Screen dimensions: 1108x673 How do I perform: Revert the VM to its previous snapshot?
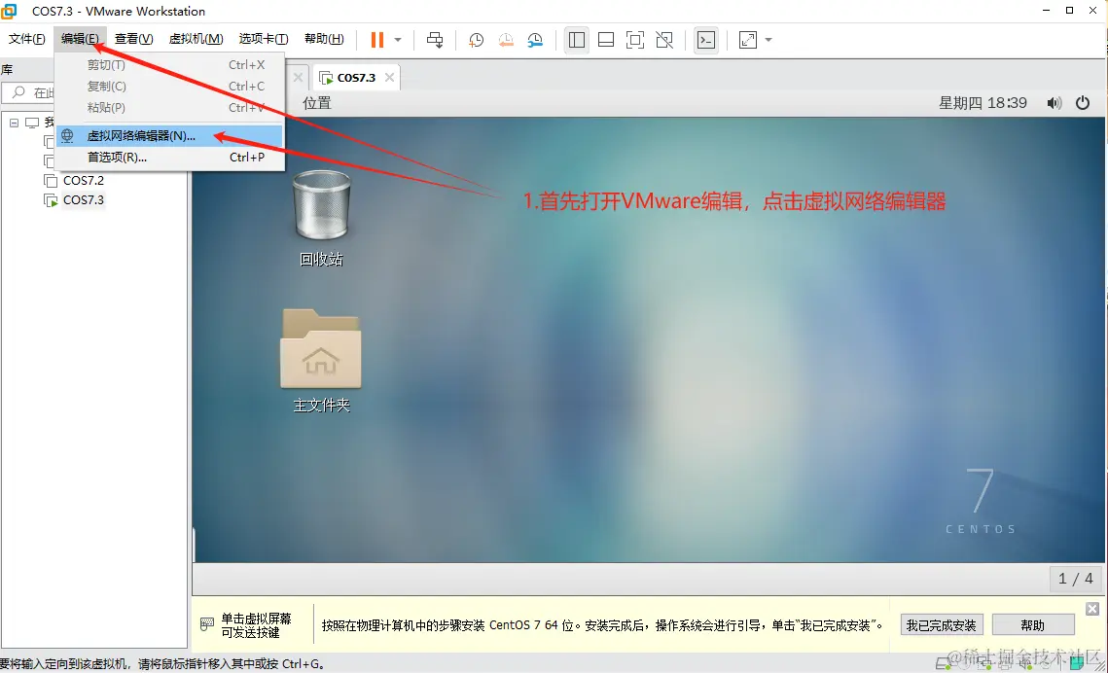pyautogui.click(x=506, y=40)
